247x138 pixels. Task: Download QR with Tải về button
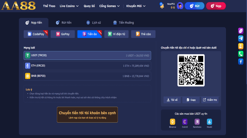(x=172, y=100)
